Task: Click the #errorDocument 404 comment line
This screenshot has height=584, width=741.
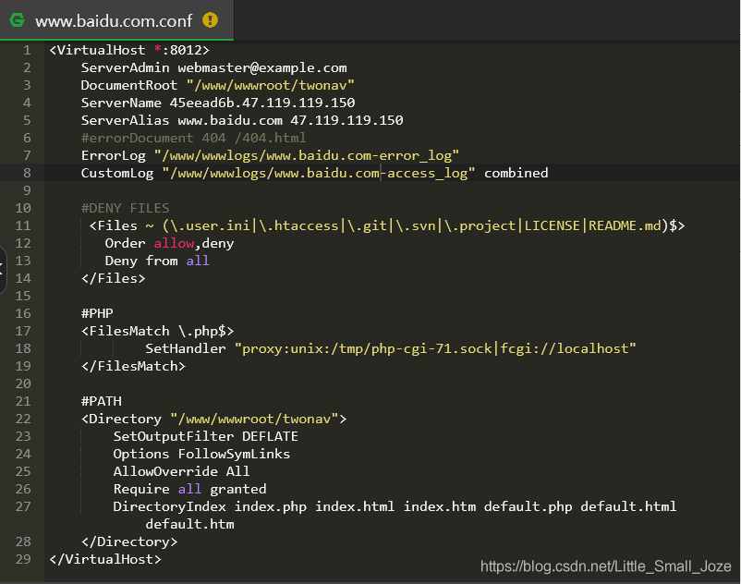Action: tap(193, 138)
